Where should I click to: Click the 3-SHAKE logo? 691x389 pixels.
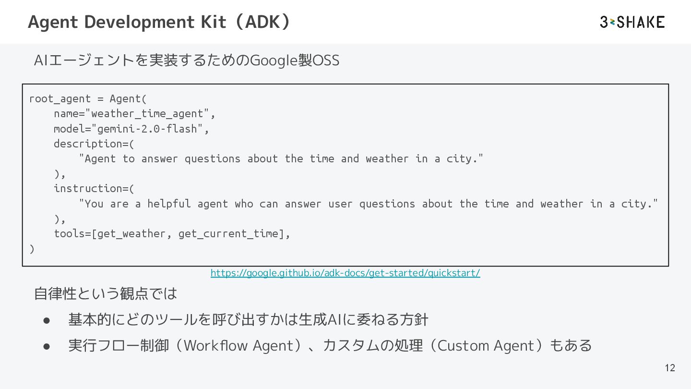[x=632, y=22]
